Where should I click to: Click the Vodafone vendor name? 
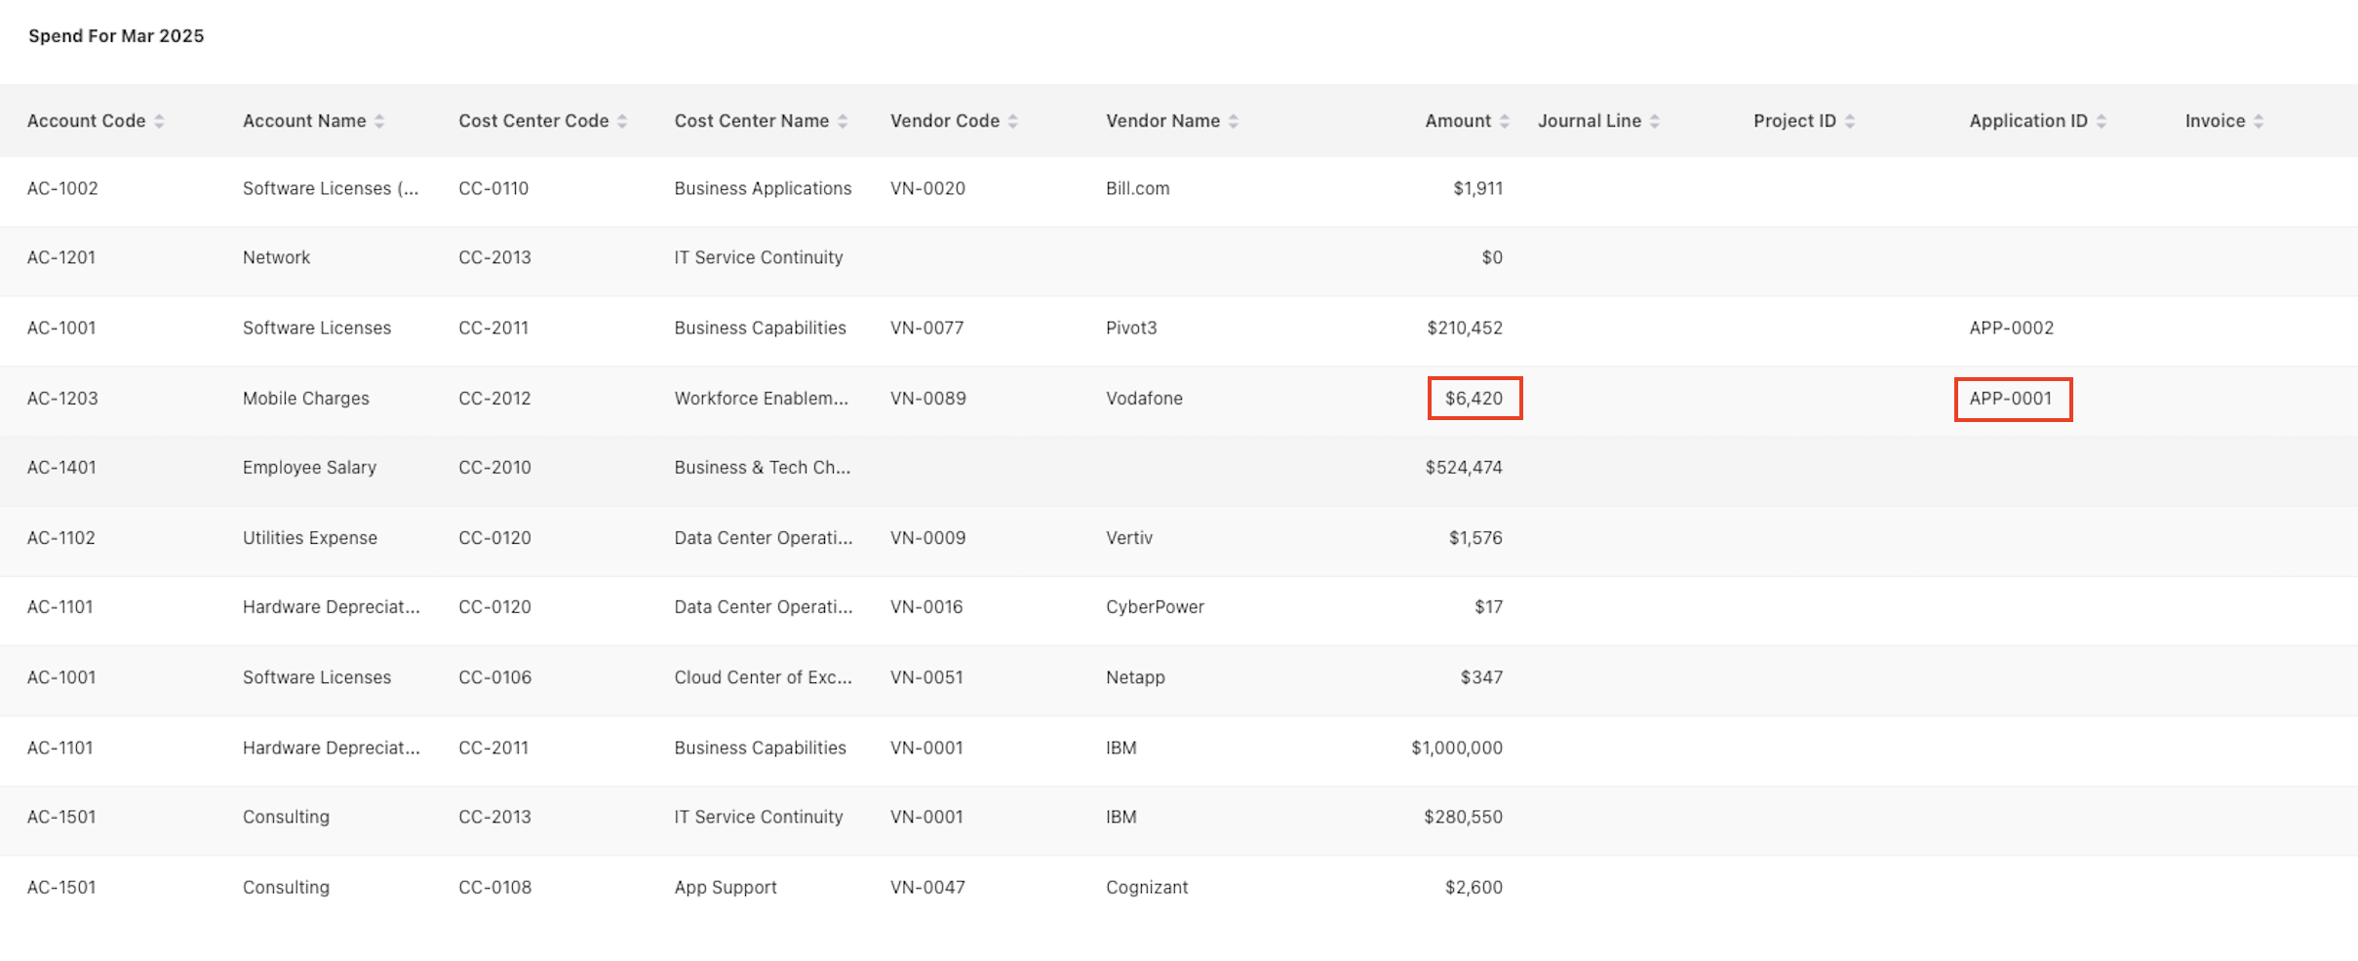tap(1144, 399)
